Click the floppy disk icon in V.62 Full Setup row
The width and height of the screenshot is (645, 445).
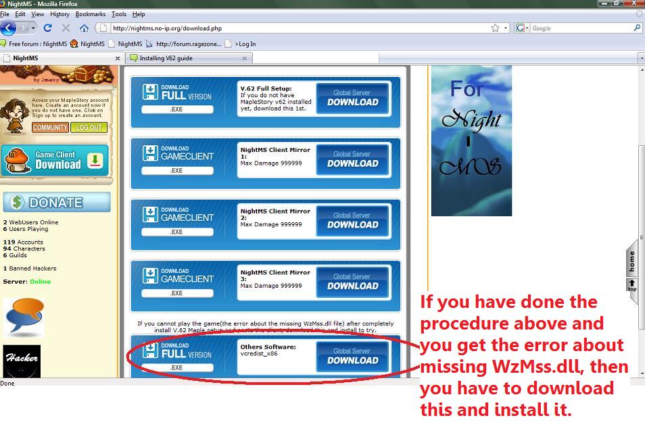click(x=150, y=92)
